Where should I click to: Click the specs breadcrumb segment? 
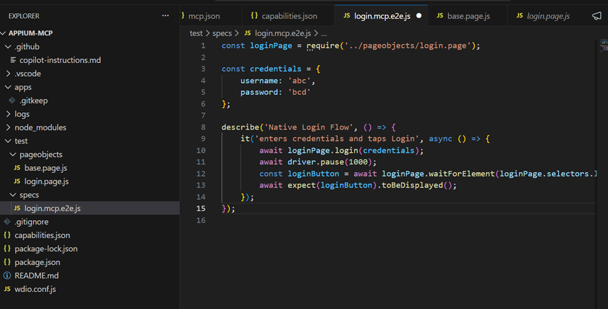click(x=221, y=32)
